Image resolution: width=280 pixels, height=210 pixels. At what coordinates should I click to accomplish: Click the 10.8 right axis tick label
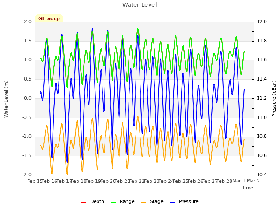[262, 136]
